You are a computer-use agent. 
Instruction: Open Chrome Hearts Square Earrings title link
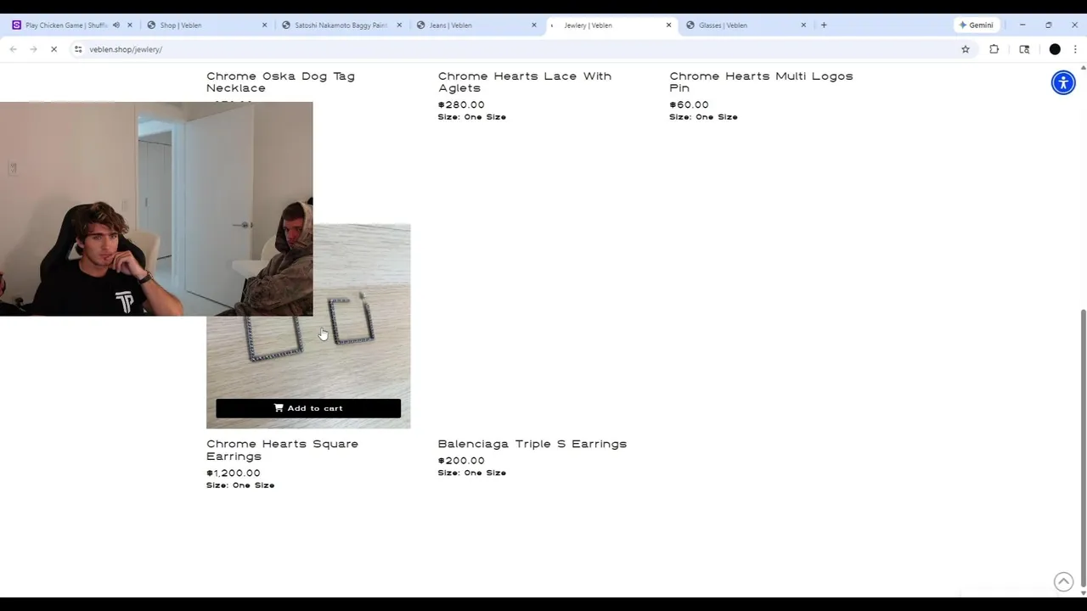pyautogui.click(x=282, y=450)
